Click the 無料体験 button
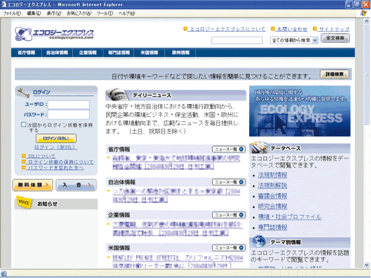This screenshot has height=278, width=371. click(x=32, y=185)
